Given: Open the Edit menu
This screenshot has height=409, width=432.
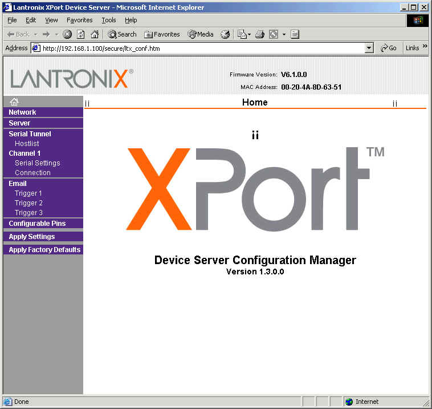Looking at the screenshot, I should click(x=31, y=20).
